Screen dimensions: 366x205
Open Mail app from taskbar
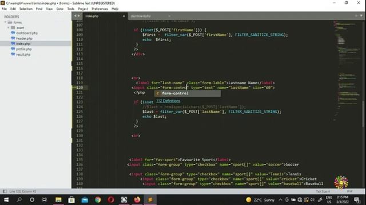[85, 200]
